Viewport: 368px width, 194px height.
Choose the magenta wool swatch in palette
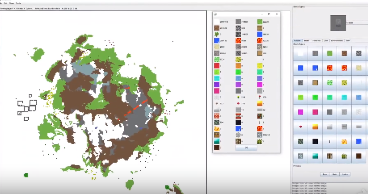301,112
